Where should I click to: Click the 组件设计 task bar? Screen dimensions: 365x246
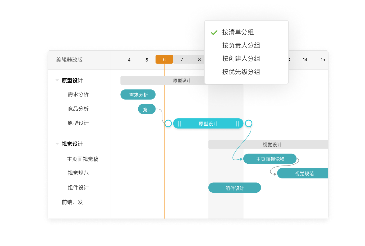234,188
